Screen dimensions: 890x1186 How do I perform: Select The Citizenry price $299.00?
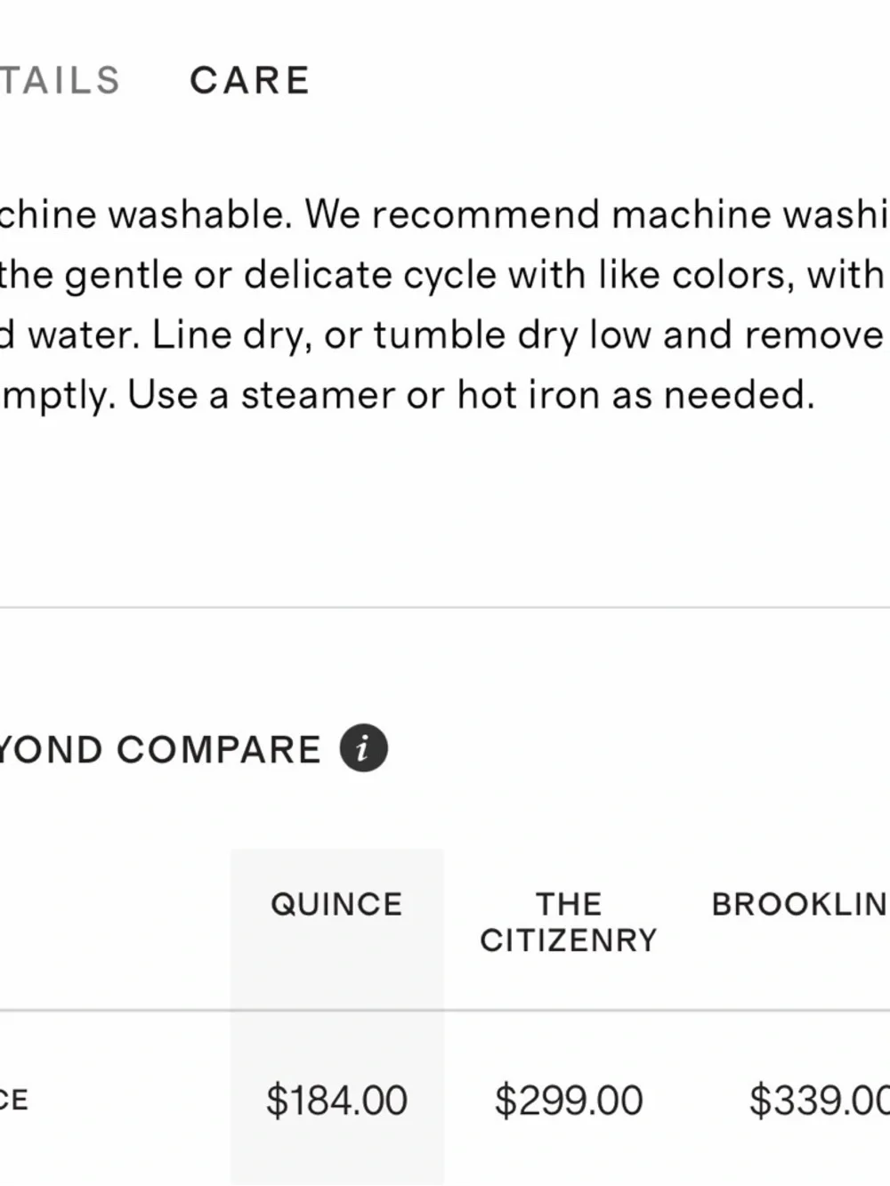[x=568, y=1101]
